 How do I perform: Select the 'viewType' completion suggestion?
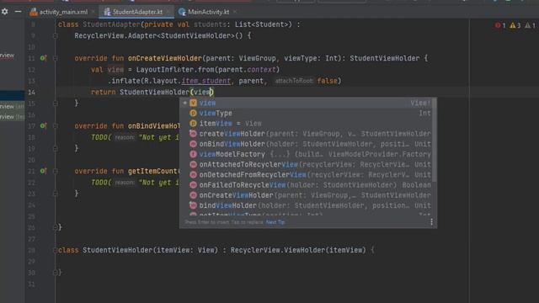tap(307, 114)
